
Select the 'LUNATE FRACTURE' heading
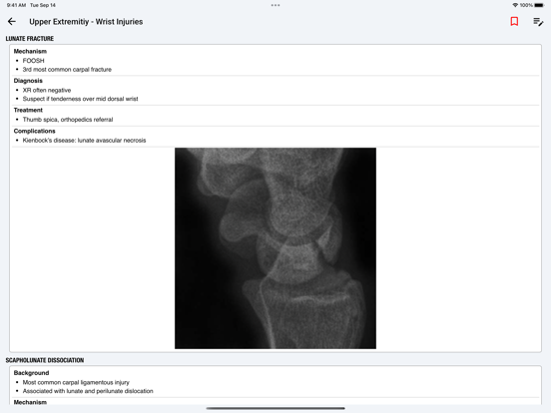pos(30,39)
